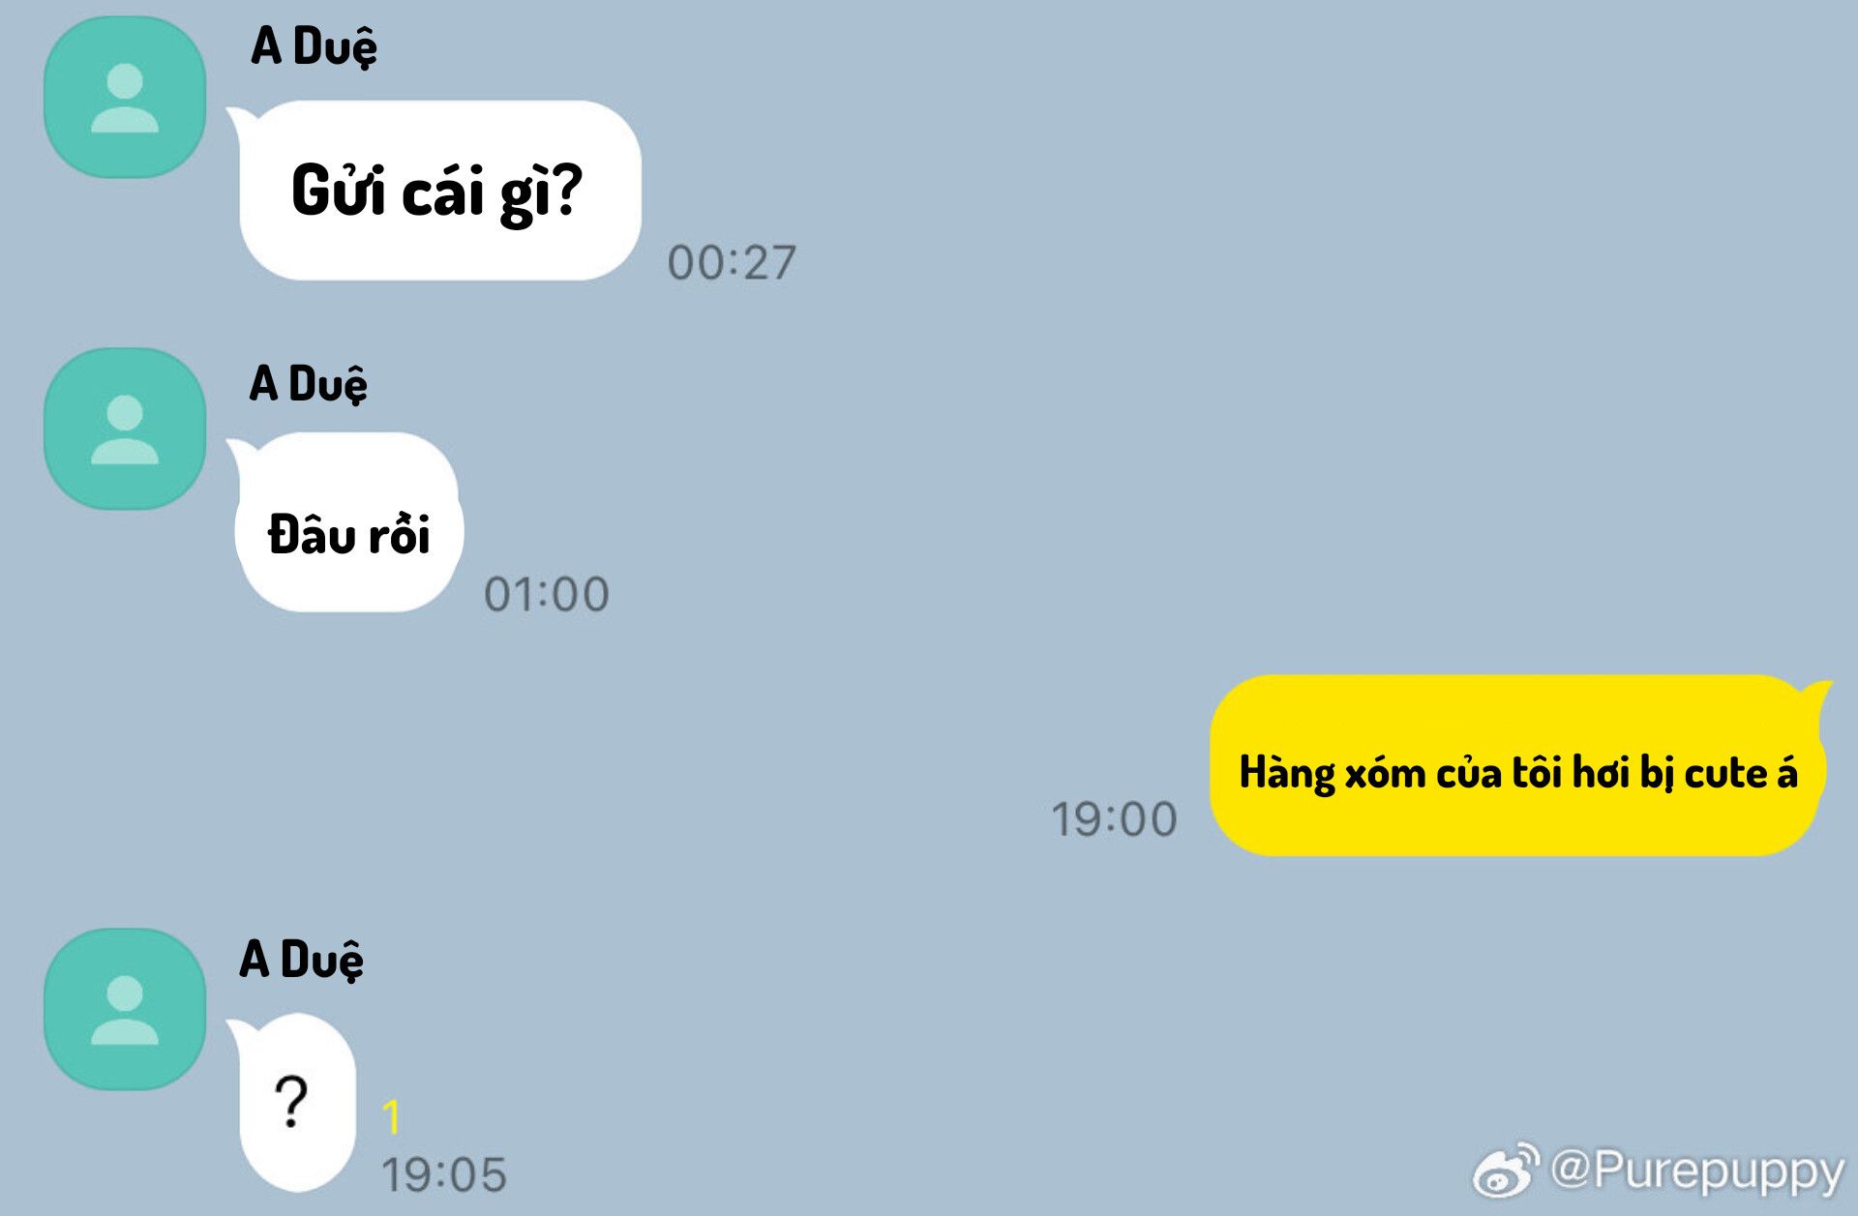1858x1216 pixels.
Task: Tap the yellow "Hàng xóm của tôi" bubble
Action: [1518, 765]
